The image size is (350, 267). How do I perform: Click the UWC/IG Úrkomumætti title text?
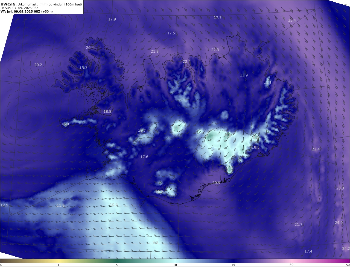tap(41, 4)
